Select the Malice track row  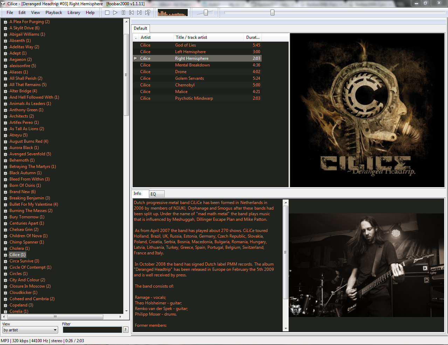(197, 92)
